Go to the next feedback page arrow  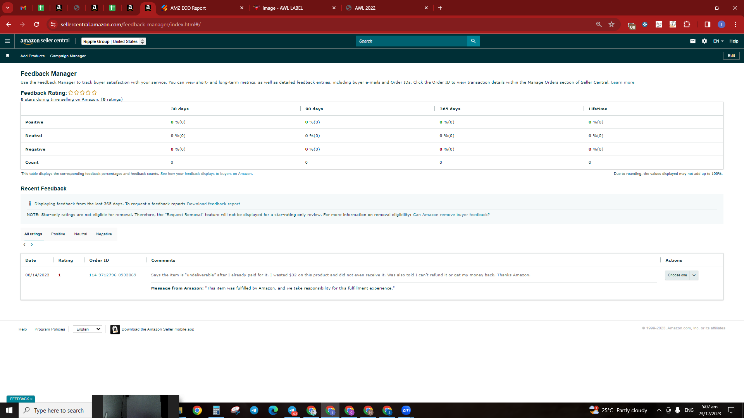tap(32, 245)
